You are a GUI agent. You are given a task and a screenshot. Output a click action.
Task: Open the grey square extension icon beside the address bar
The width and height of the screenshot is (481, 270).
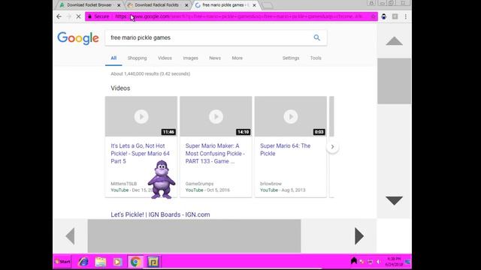click(x=395, y=16)
